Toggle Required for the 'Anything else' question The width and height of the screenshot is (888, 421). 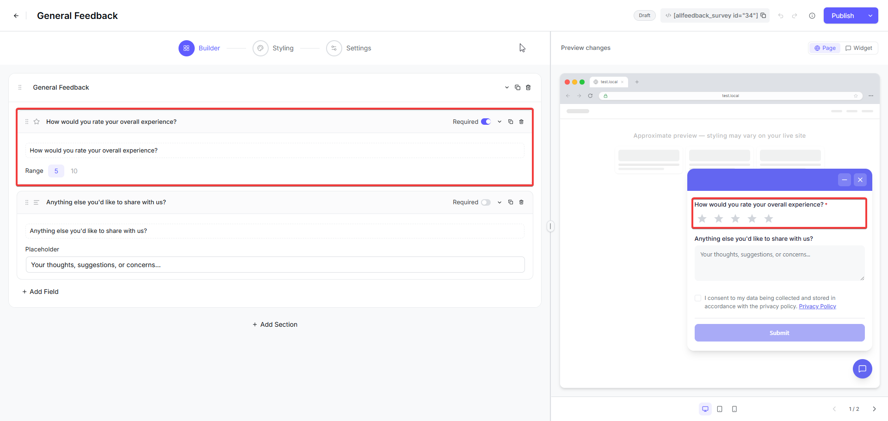pos(486,202)
